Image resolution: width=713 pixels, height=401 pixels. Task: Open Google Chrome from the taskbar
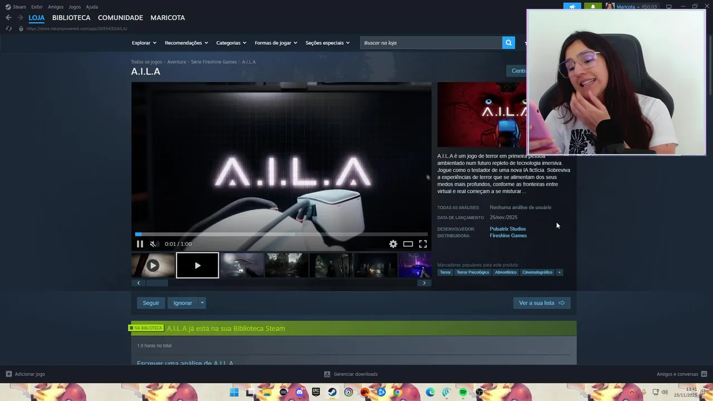tap(397, 393)
